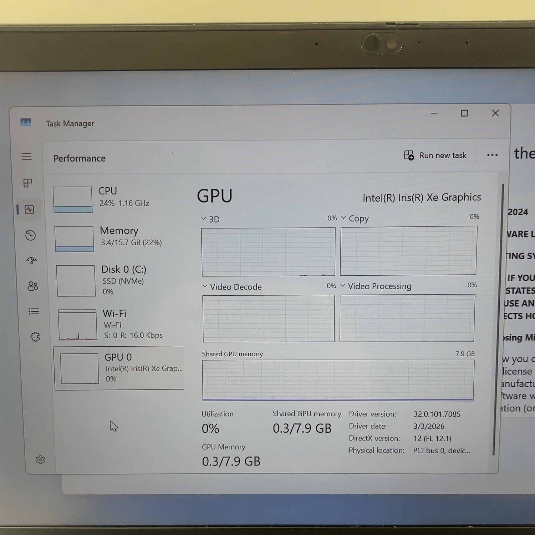Select the CPU performance item
The height and width of the screenshot is (535, 535).
118,198
